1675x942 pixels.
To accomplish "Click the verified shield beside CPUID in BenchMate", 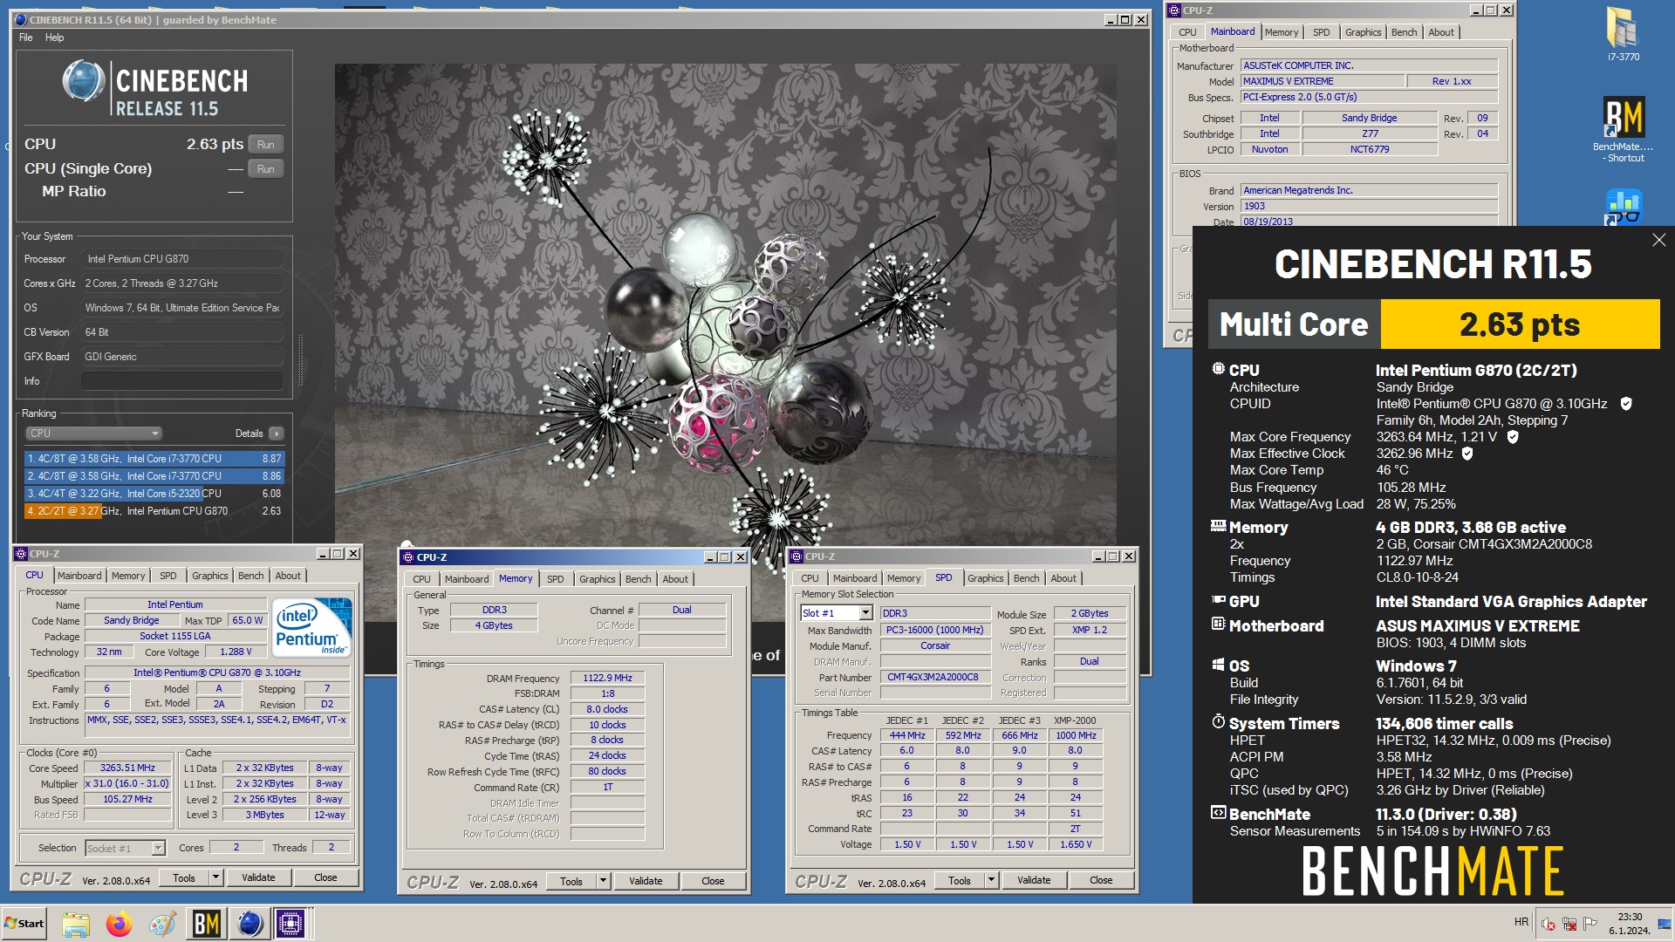I will (1626, 404).
